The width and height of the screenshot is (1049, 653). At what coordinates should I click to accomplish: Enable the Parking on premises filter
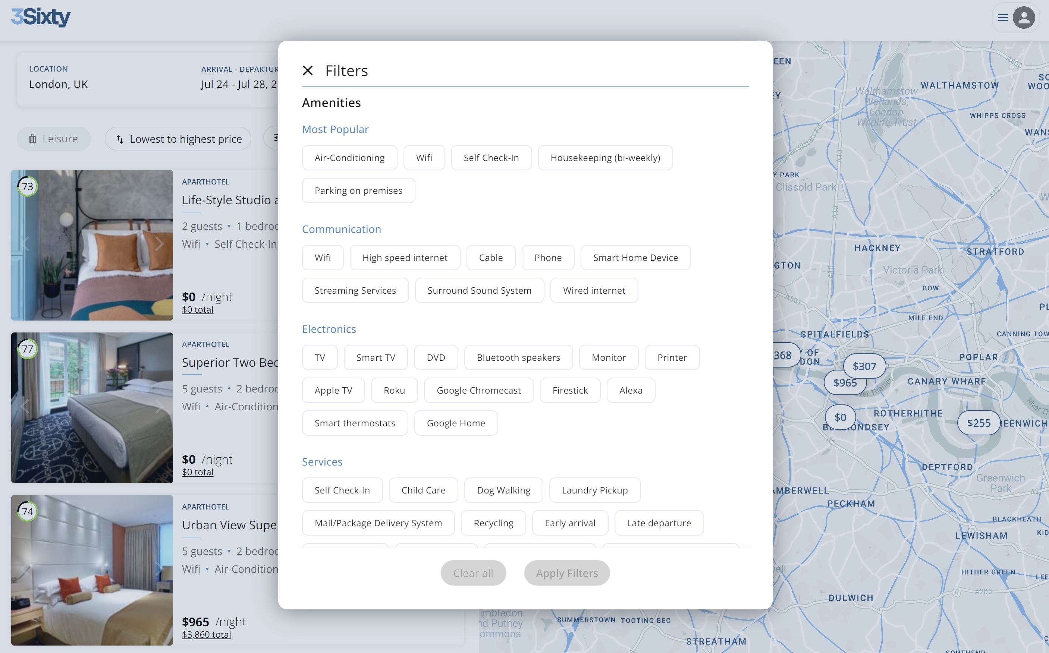click(x=358, y=190)
